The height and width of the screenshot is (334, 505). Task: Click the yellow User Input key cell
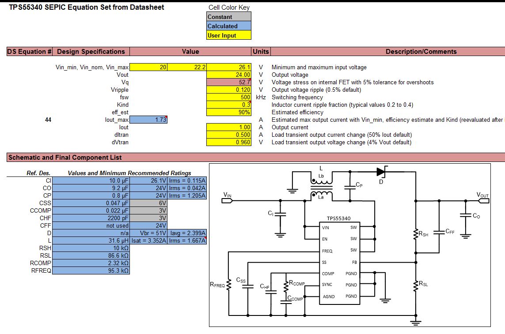229,35
